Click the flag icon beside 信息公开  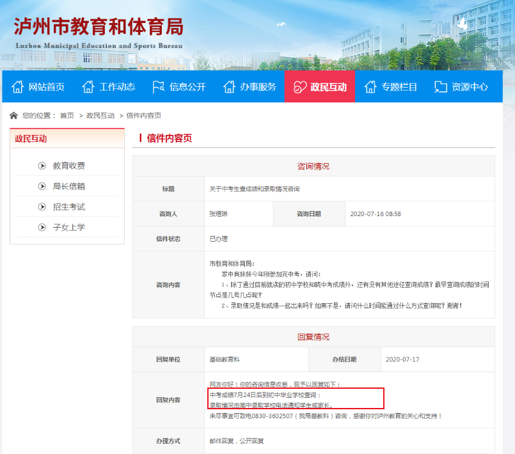(x=159, y=87)
